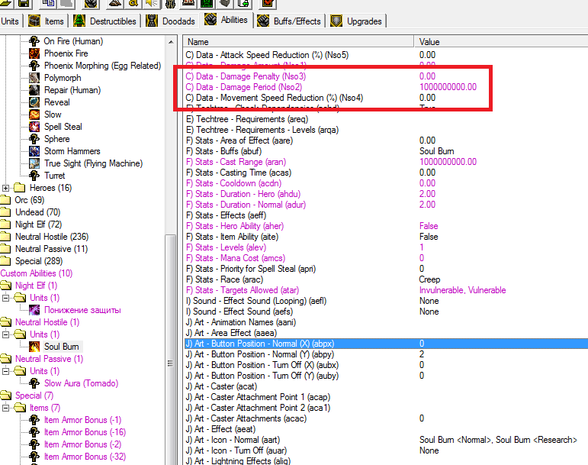Open the AI Editor green icon in toolbar
Image resolution: width=588 pixels, height=465 pixels.
pos(207,4)
